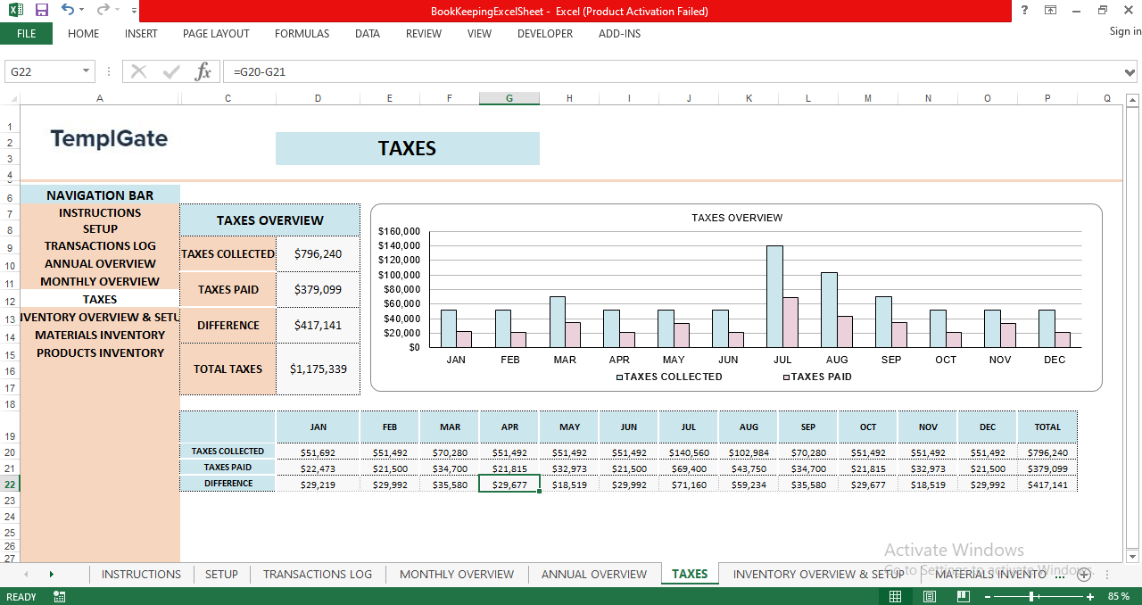Screen dimensions: 1142x605
Task: Open the DEVELOPER ribbon tab
Action: click(545, 34)
